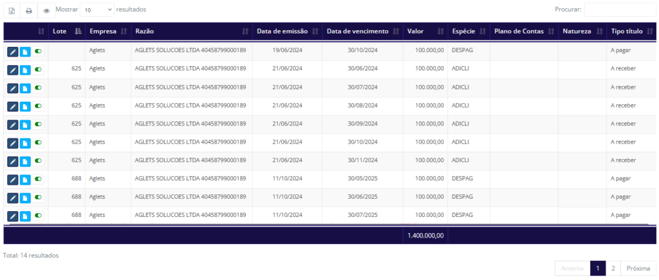Edit the row due 30/06/2024
The image size is (659, 280).
(x=13, y=70)
